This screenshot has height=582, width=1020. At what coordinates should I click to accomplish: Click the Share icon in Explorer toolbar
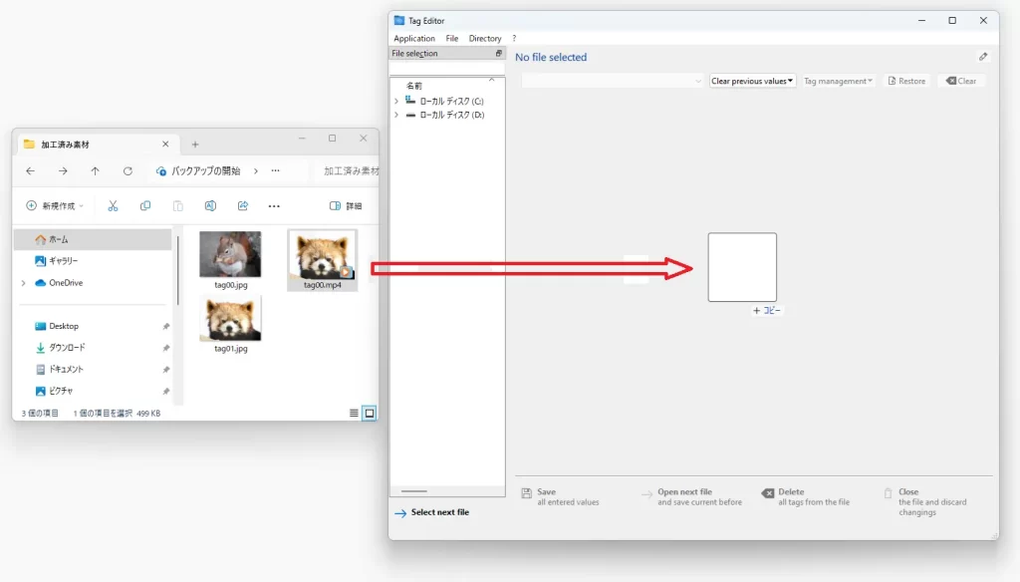[242, 206]
